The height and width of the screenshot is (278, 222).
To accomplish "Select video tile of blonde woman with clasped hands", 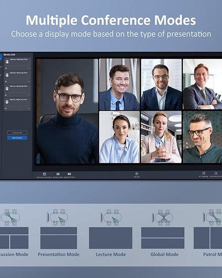I will [162, 137].
